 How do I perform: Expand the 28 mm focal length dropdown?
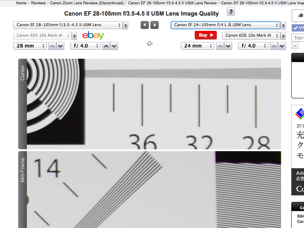pyautogui.click(x=30, y=46)
